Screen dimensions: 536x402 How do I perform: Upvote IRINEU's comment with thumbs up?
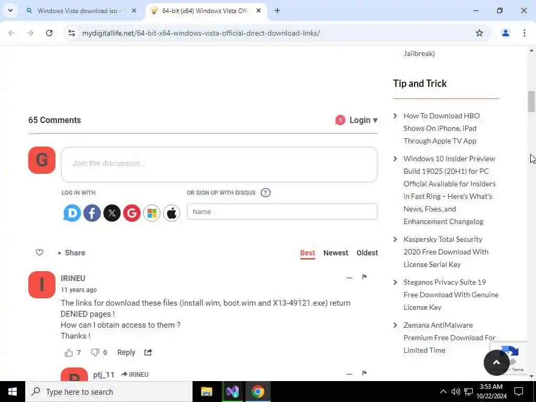coord(69,352)
